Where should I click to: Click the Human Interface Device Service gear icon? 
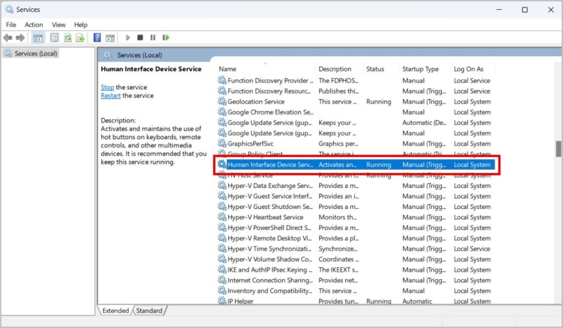tap(222, 165)
